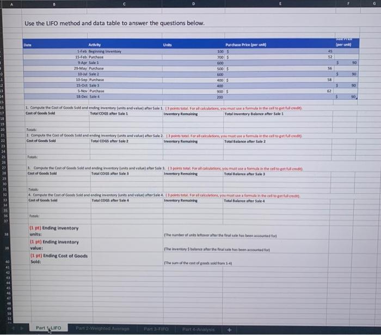Screen dimensions: 381x335
Task: Select the 'Sale 4' activity cell
Action: (x=125, y=97)
